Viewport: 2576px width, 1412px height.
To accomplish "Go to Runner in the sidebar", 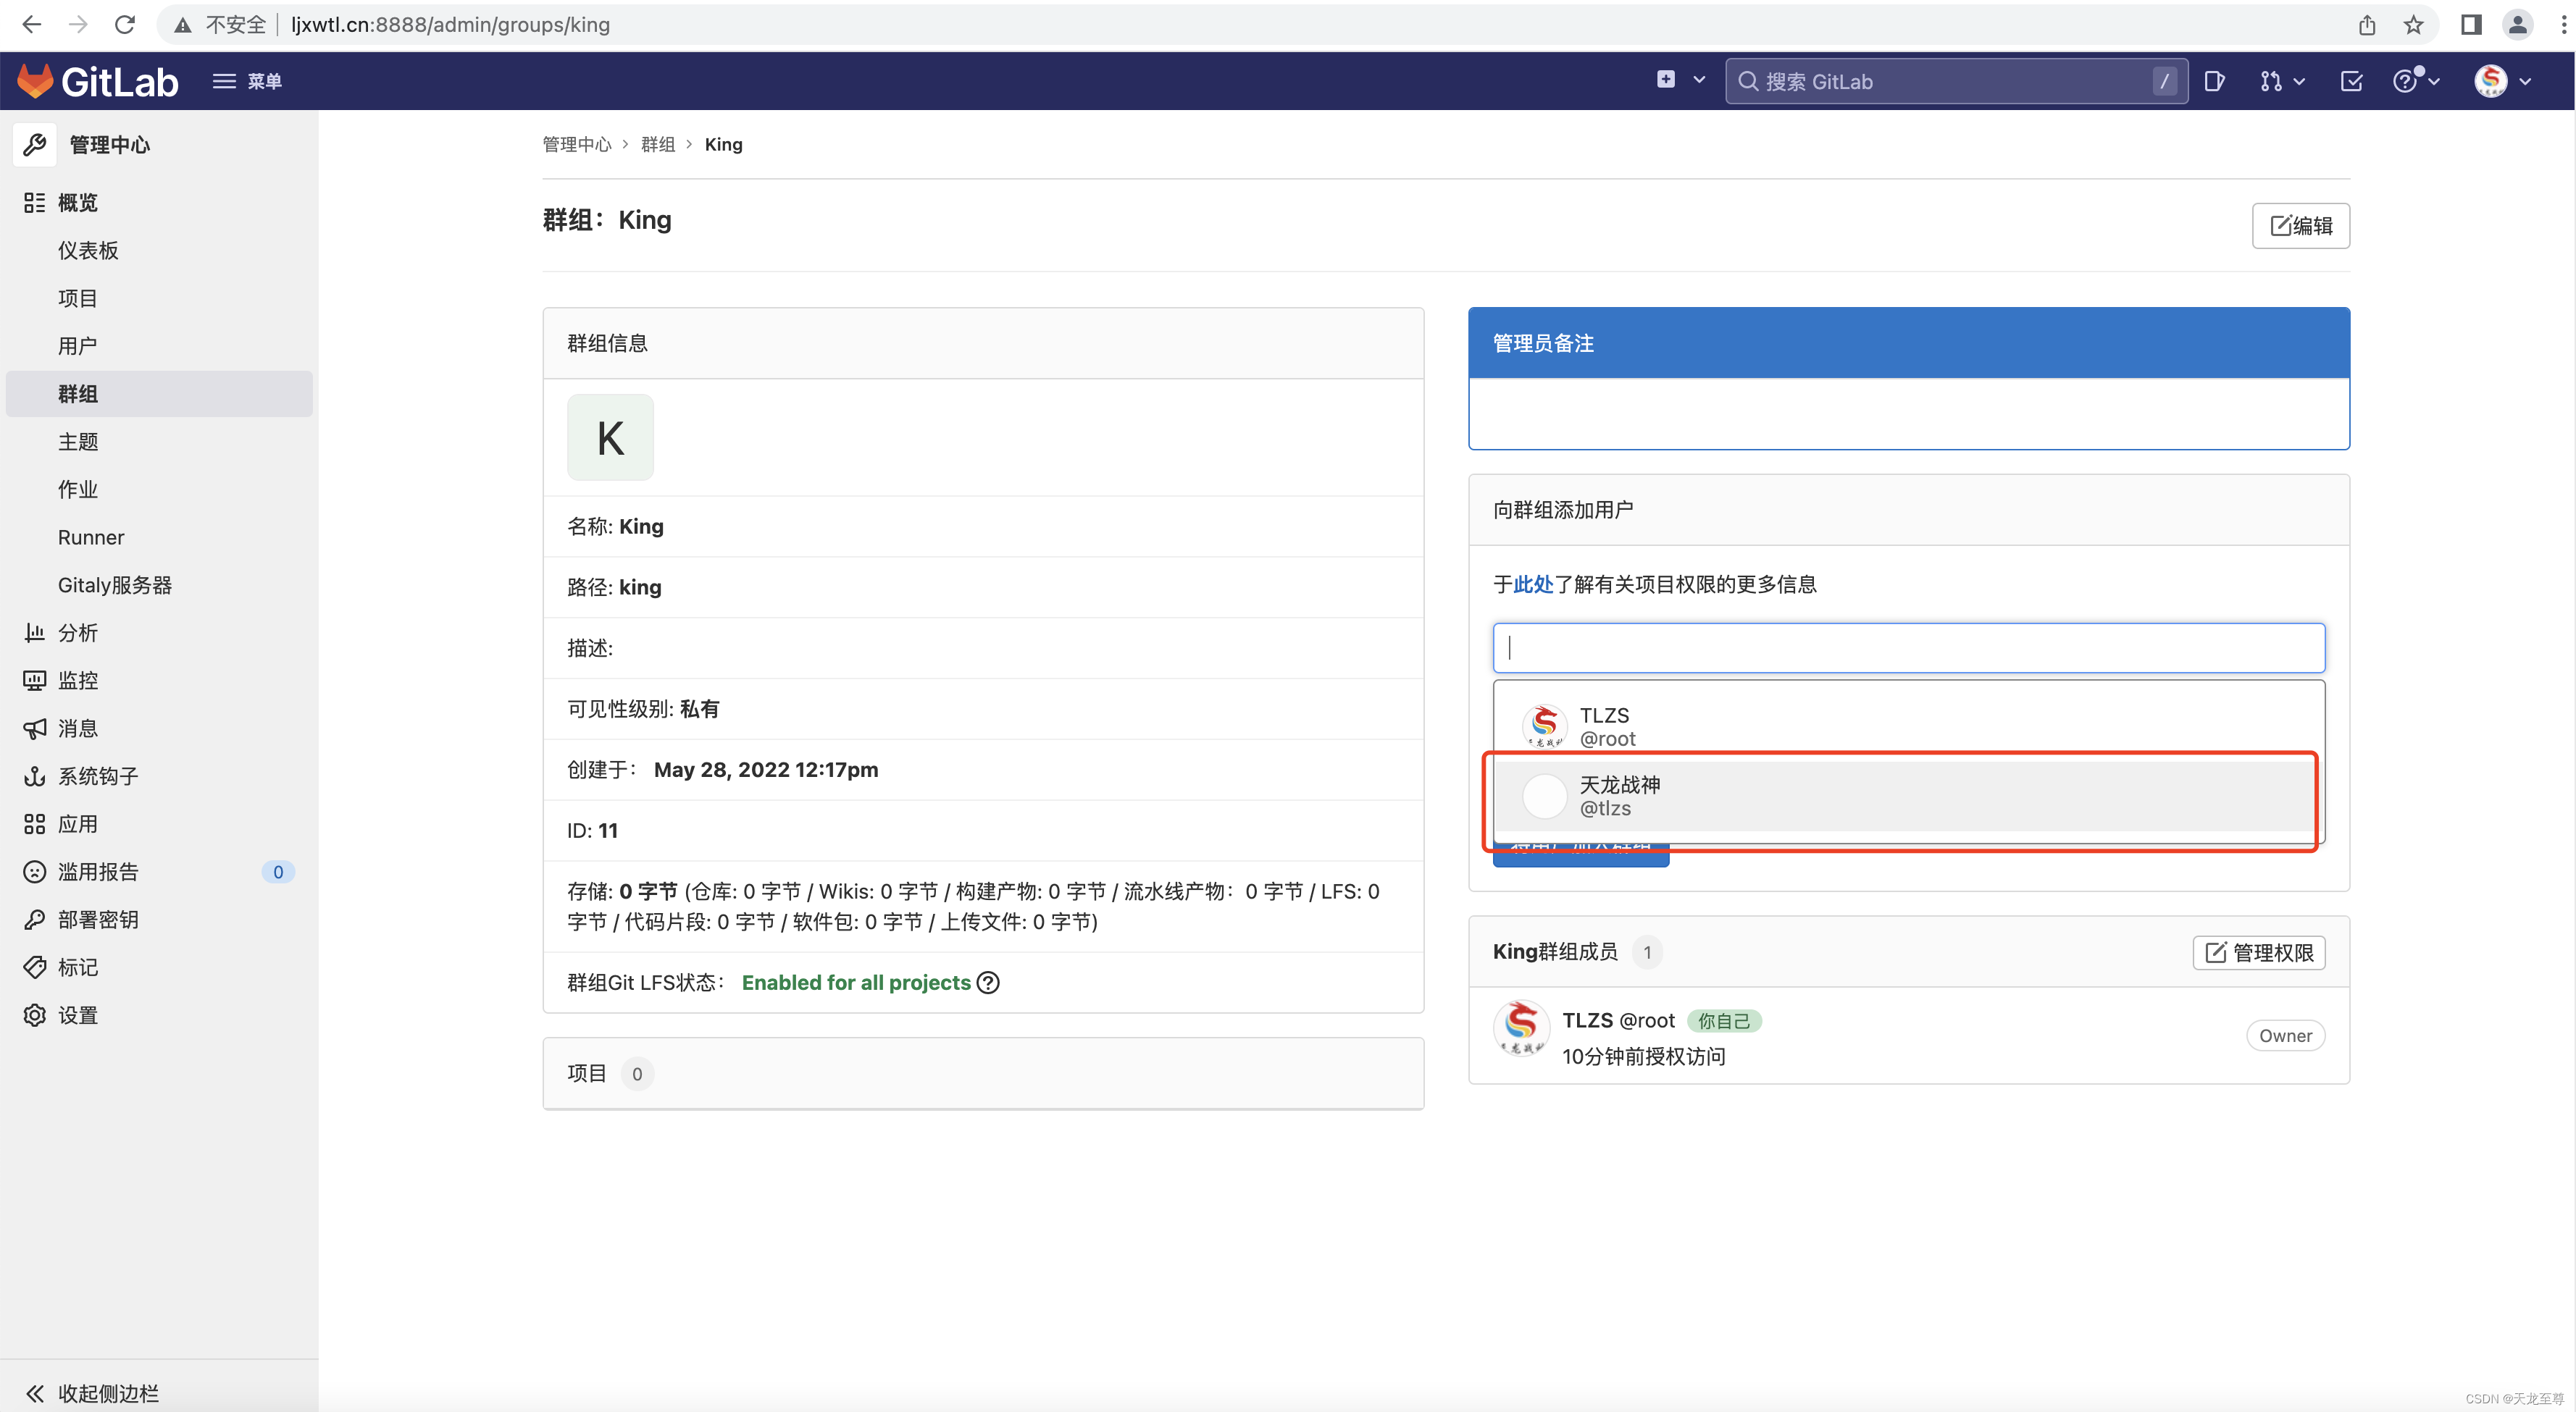I will (x=91, y=537).
